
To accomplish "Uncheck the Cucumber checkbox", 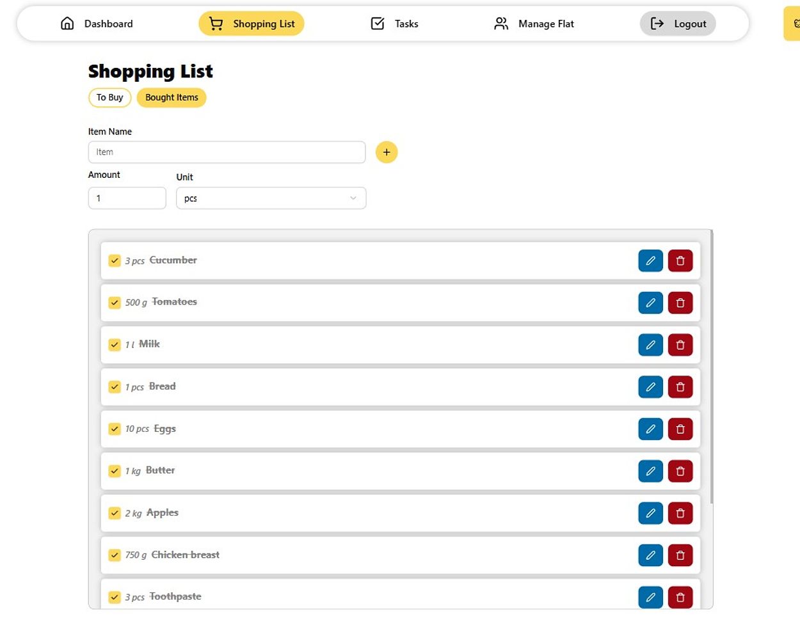I will click(115, 260).
